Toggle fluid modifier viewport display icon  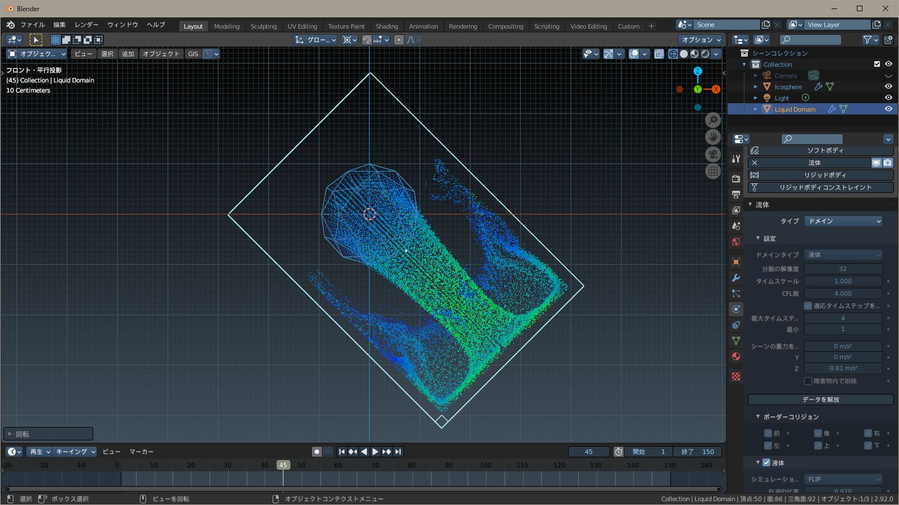pyautogui.click(x=877, y=163)
